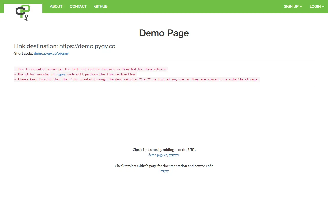Open the demo.pygy.co/pygmy+ stats link
328x205 pixels.
tap(164, 155)
